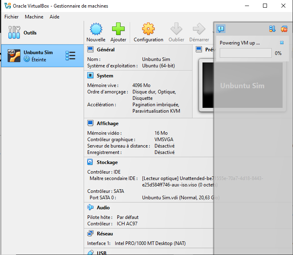Screen dimensions: 293x255
Task: Toggle the notification center speech-bubble icon
Action: click(221, 28)
